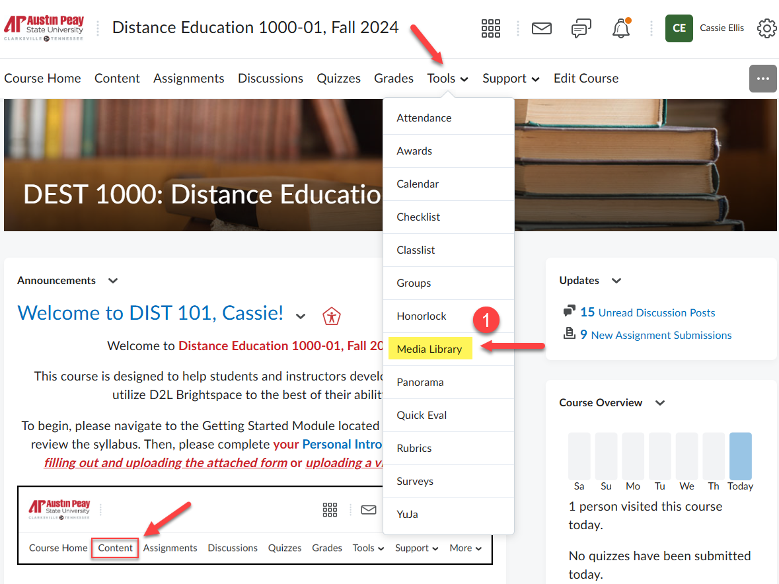Click the CE profile avatar
Image resolution: width=779 pixels, height=584 pixels.
coord(679,28)
